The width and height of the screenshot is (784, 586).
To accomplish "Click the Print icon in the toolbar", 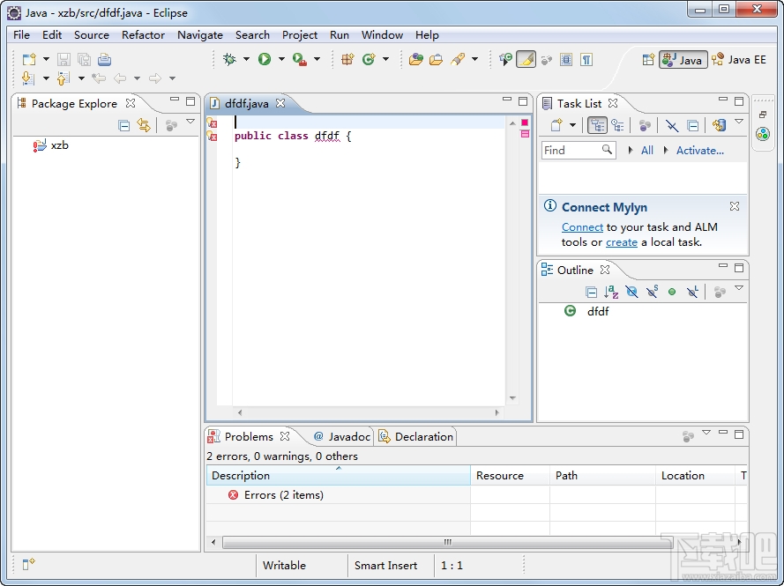I will (x=104, y=59).
